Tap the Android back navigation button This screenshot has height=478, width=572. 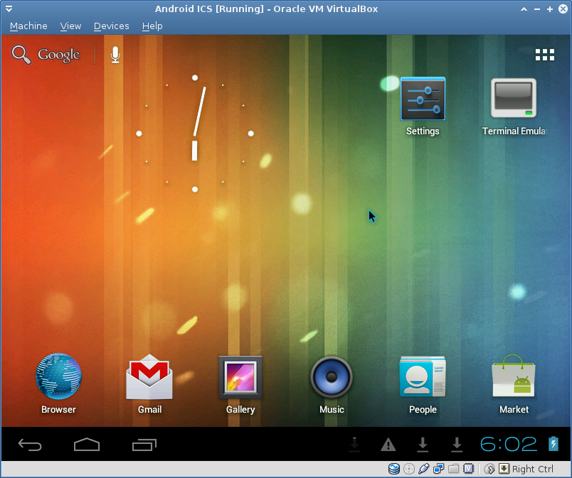(x=30, y=445)
